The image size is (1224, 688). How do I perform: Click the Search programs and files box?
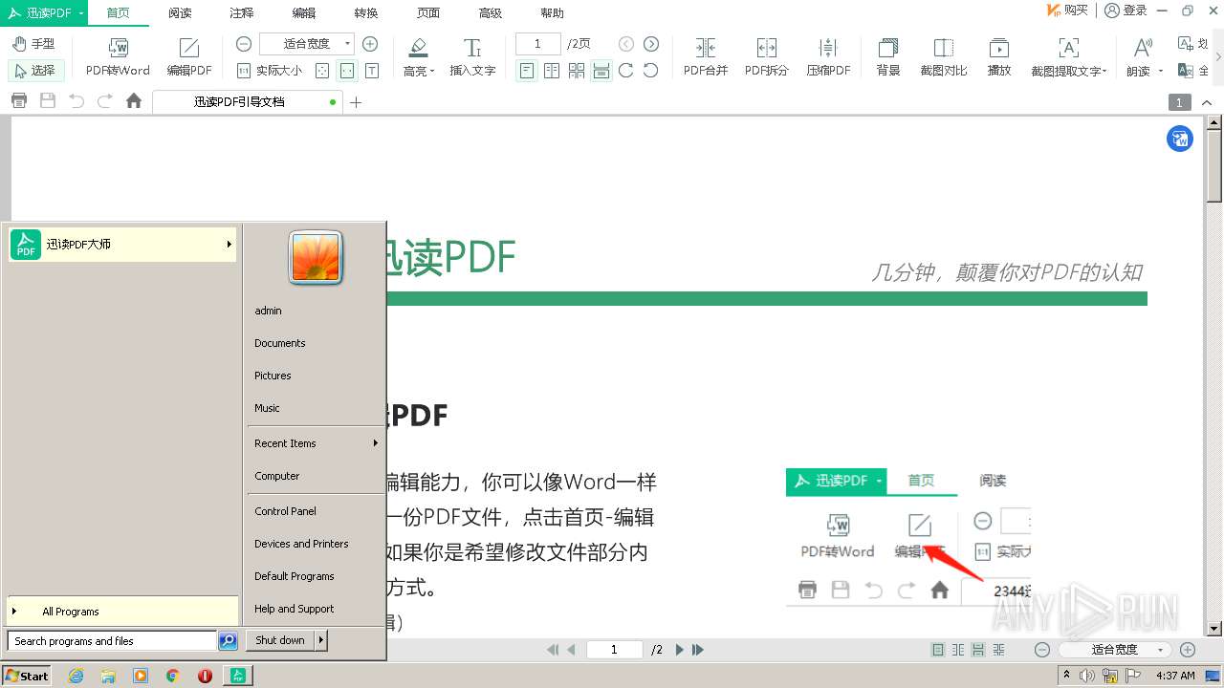[x=112, y=641]
